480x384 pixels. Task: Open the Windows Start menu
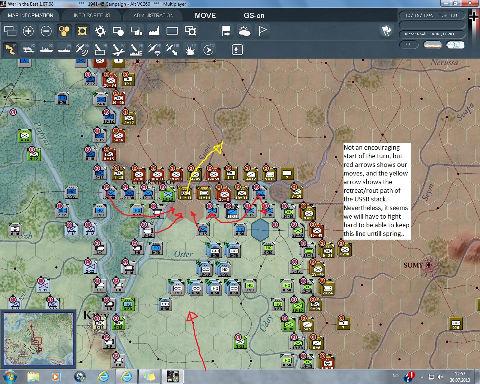pyautogui.click(x=10, y=376)
